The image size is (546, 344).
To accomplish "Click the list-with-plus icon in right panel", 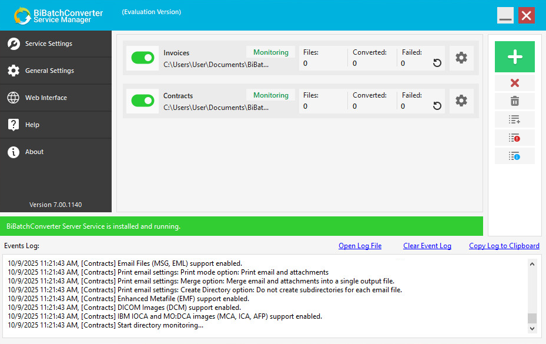I will coord(514,119).
